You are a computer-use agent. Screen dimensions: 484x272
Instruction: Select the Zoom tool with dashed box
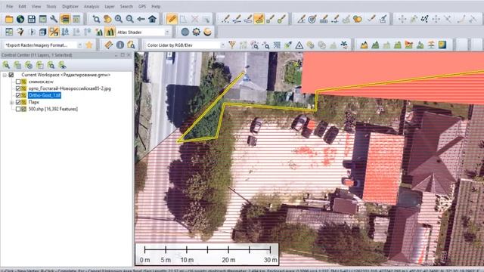96,19
